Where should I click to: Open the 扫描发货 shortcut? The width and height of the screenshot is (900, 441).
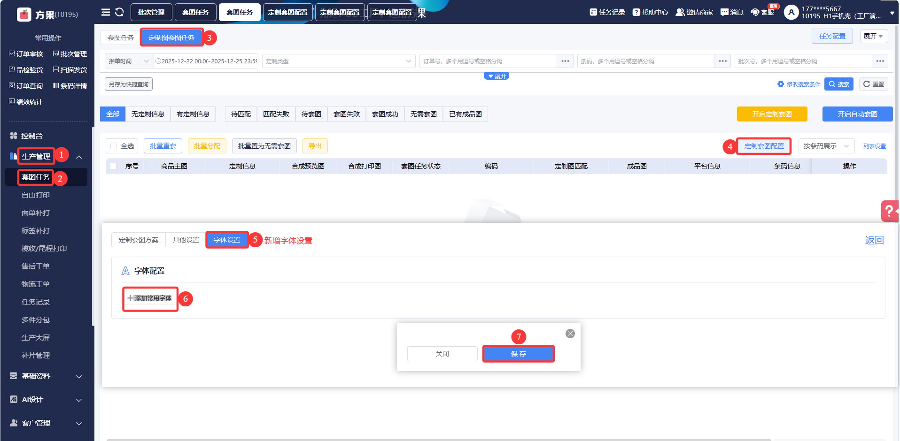[70, 70]
